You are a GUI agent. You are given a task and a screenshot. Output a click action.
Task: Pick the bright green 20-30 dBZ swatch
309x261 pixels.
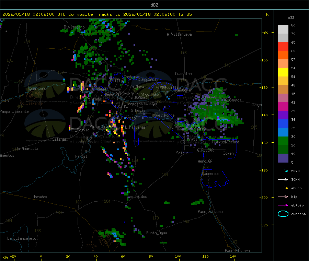[283, 141]
